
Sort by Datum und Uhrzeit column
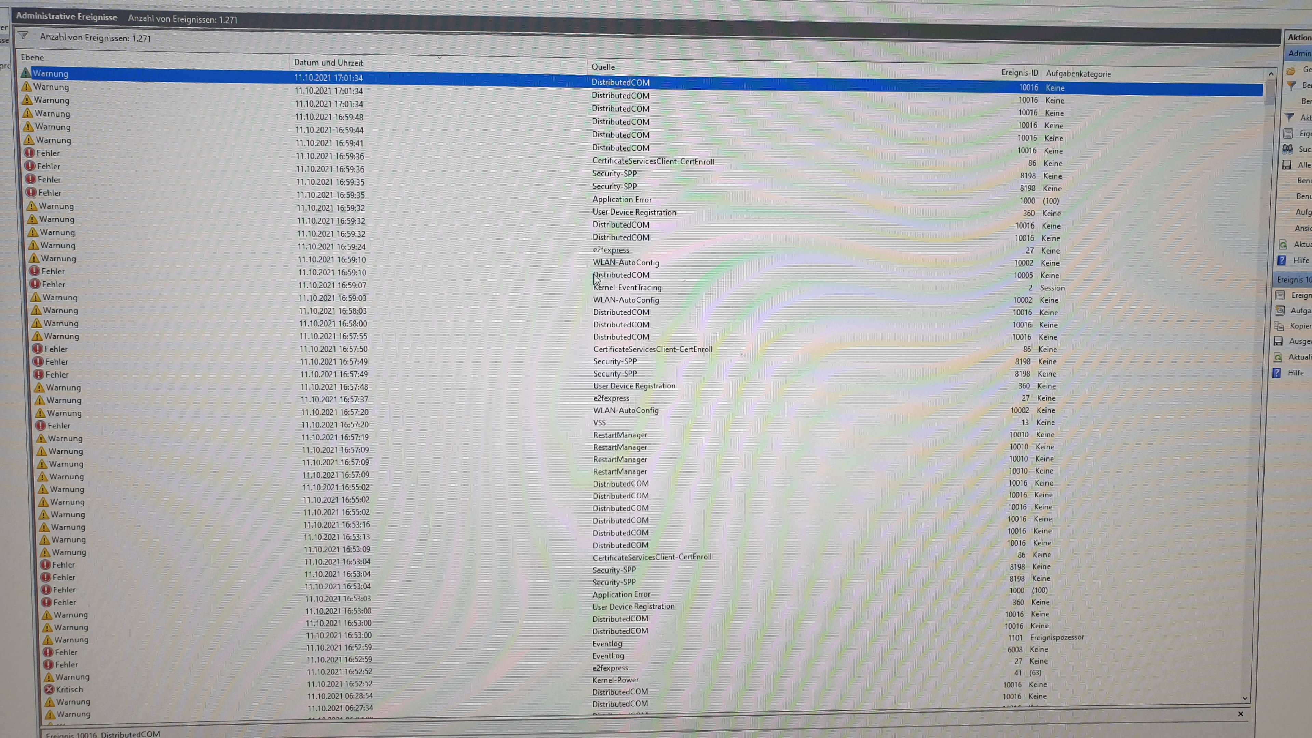coord(328,63)
